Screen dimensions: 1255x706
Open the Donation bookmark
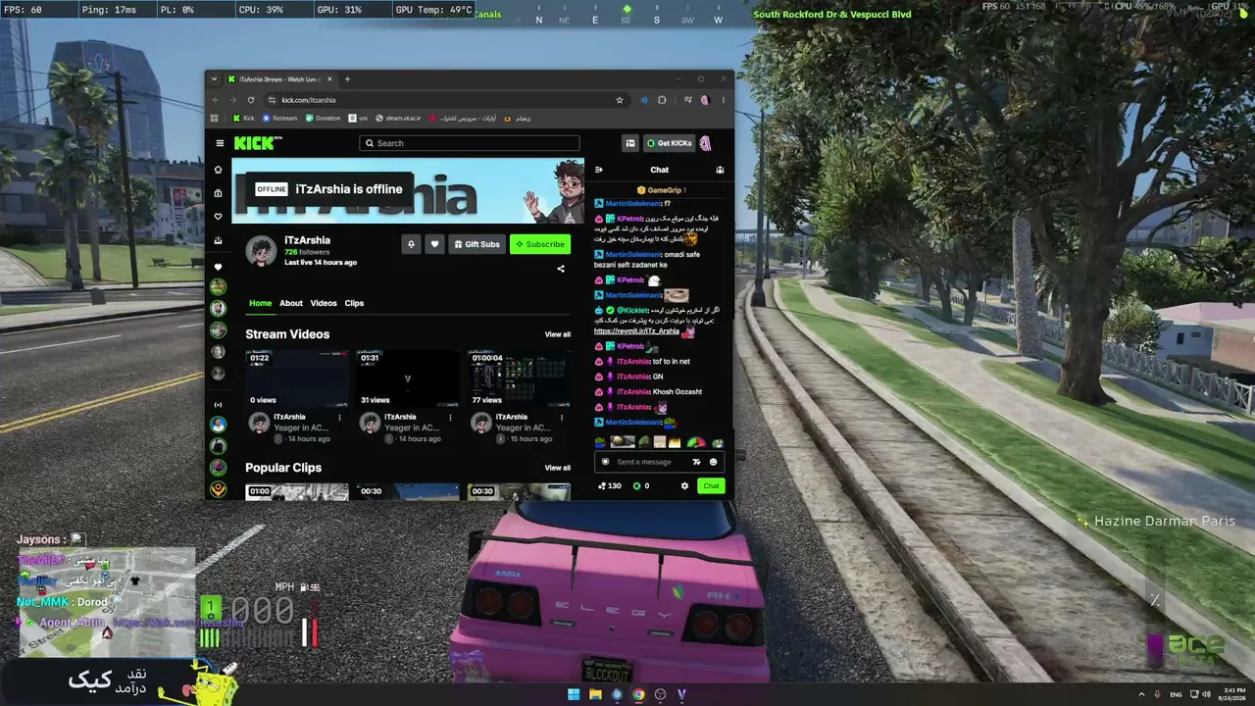pyautogui.click(x=323, y=119)
